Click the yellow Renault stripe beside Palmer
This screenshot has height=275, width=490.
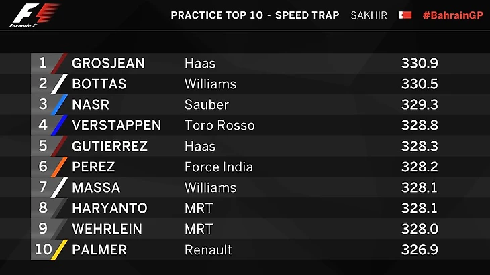click(60, 250)
